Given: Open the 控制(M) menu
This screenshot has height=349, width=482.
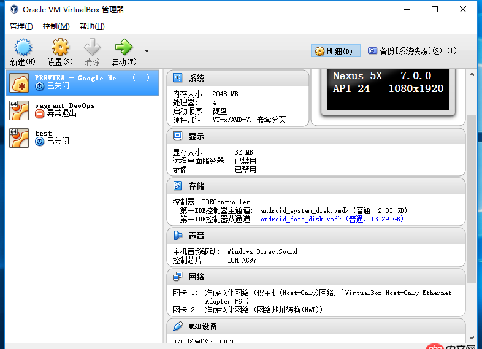Looking at the screenshot, I should 56,26.
